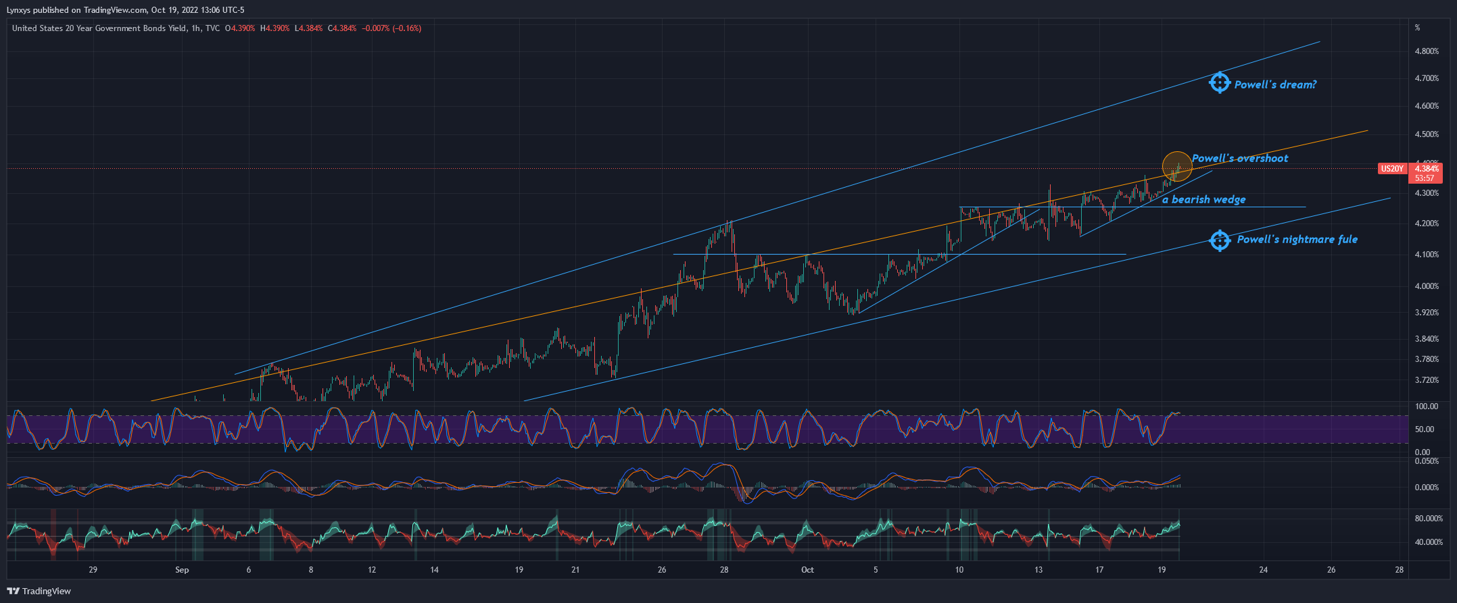Click the % unit label atop price axis
Screen dimensions: 1457x603
coord(1418,28)
